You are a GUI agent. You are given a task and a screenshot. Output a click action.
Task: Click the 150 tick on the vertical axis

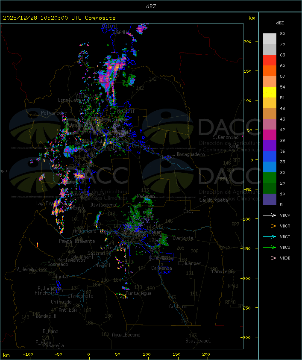[x=247, y=71]
